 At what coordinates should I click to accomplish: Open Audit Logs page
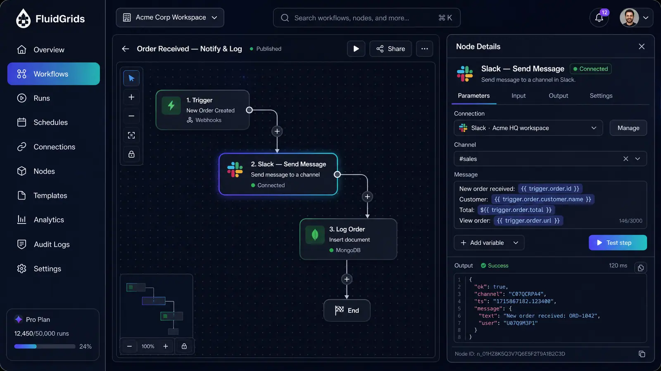click(53, 244)
